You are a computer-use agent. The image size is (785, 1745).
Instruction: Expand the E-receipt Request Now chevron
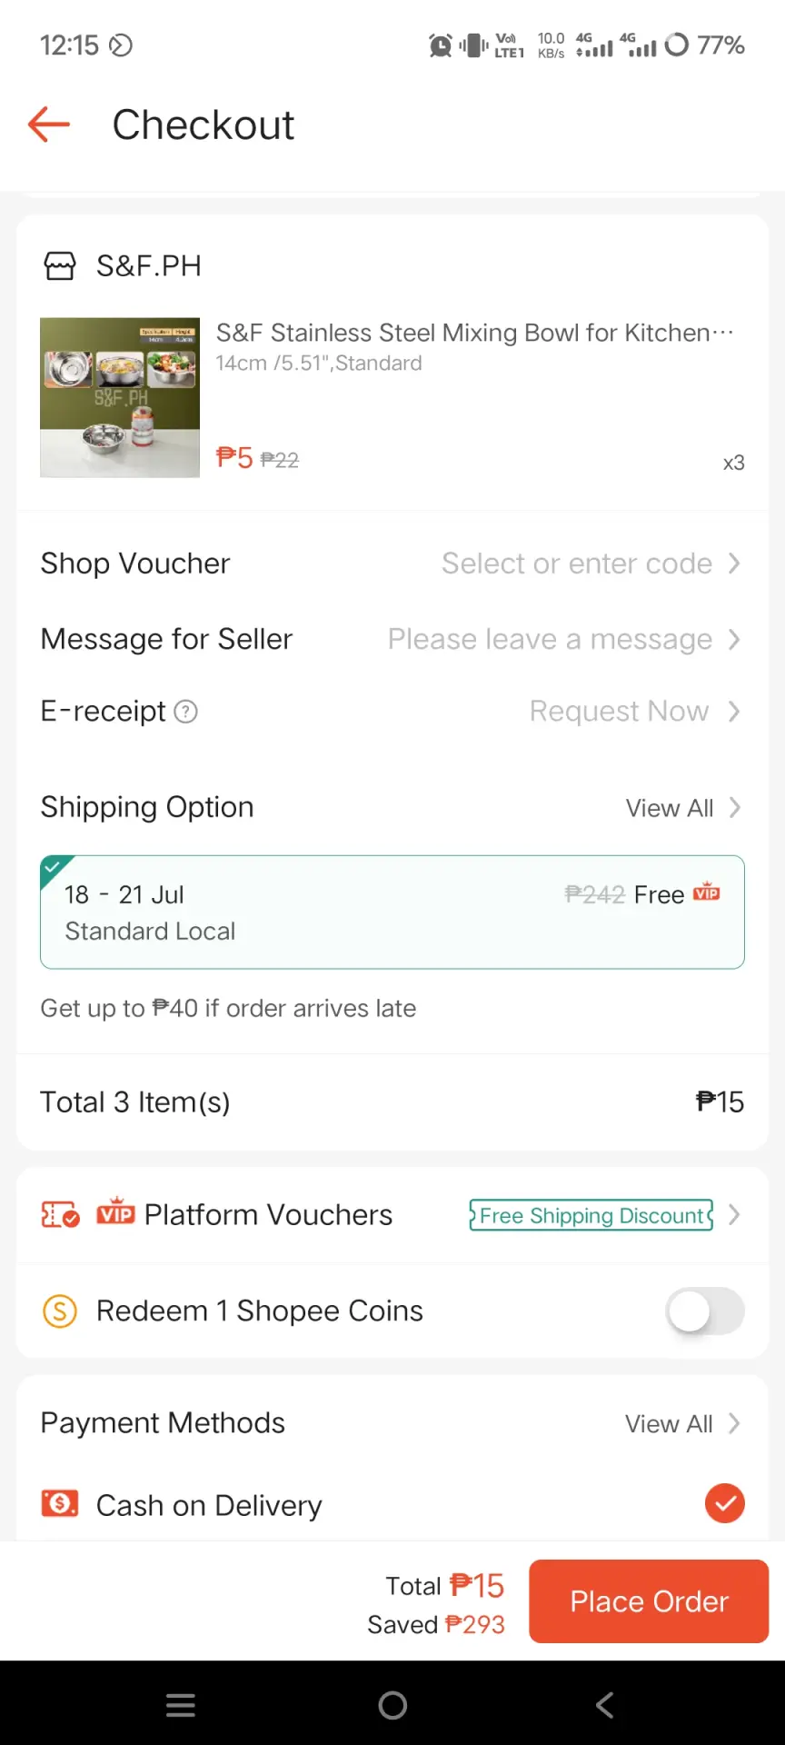pyautogui.click(x=734, y=711)
